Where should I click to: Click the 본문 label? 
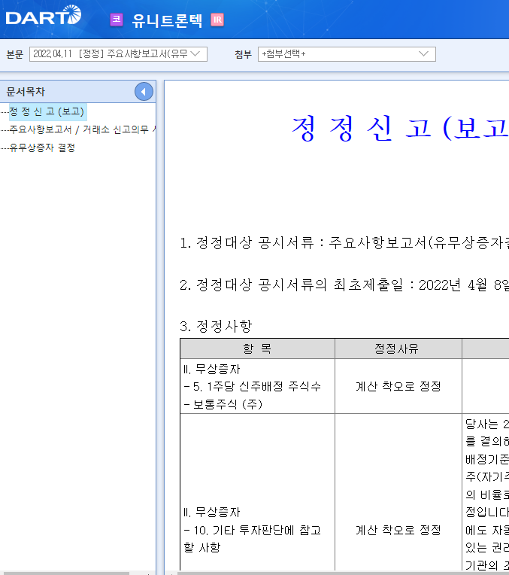pyautogui.click(x=14, y=54)
